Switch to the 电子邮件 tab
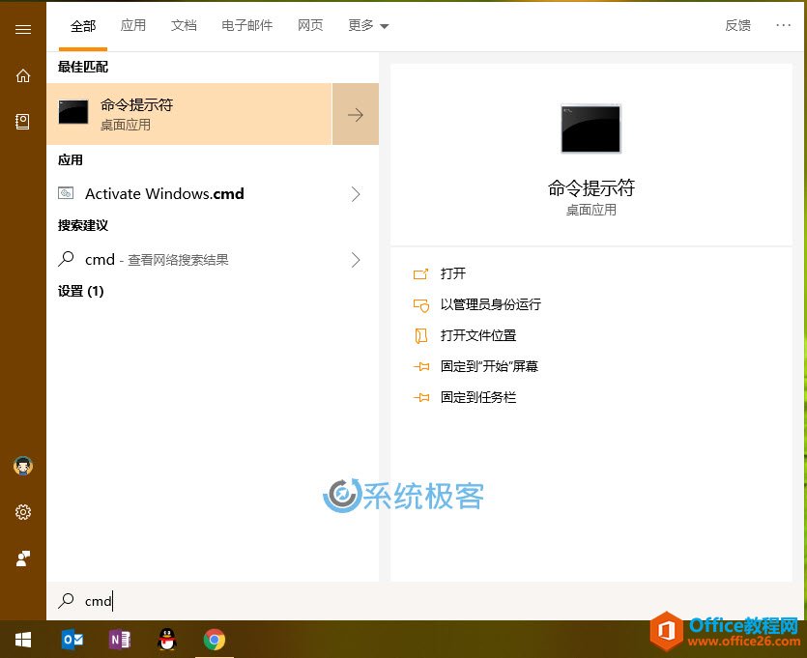 click(247, 25)
